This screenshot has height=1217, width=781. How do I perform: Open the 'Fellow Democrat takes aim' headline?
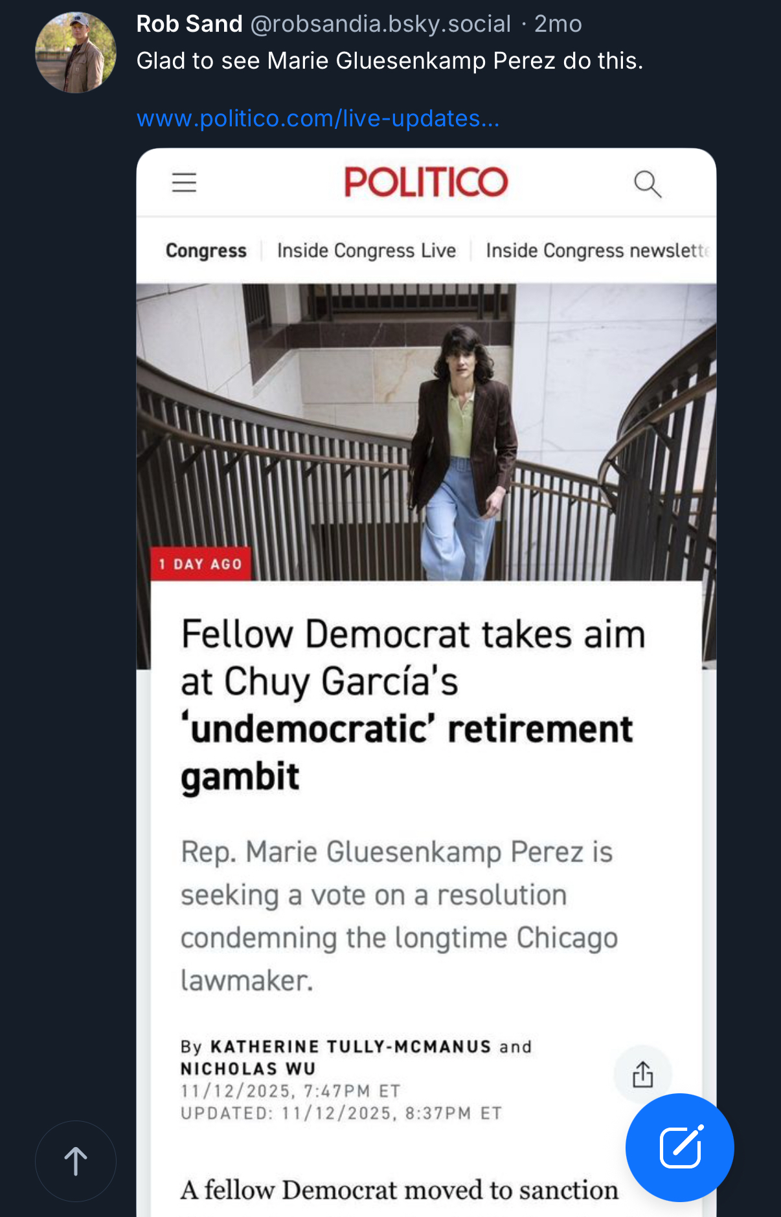(x=413, y=704)
